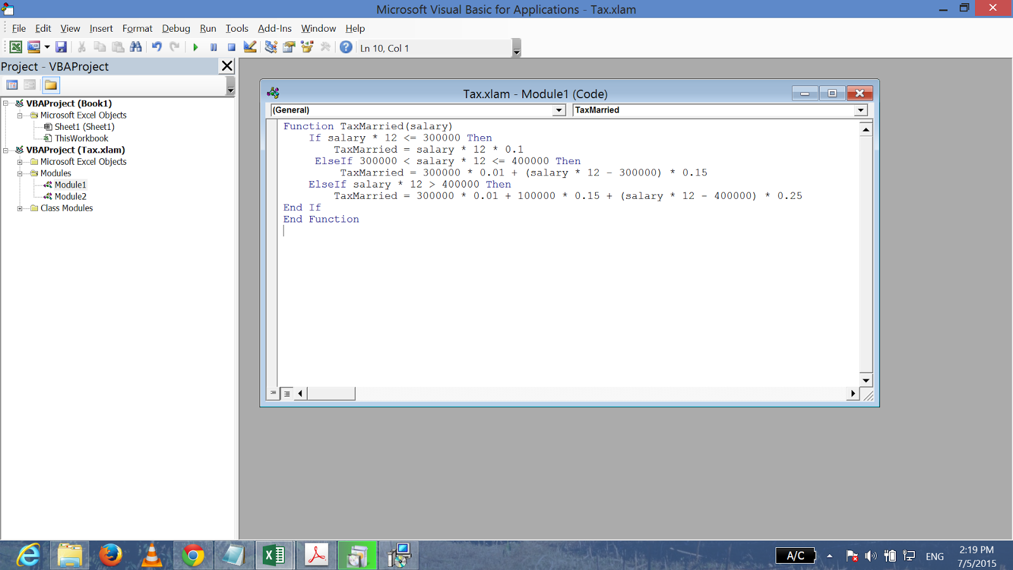Select the VBAProject (Book1) tree label

[x=69, y=103]
